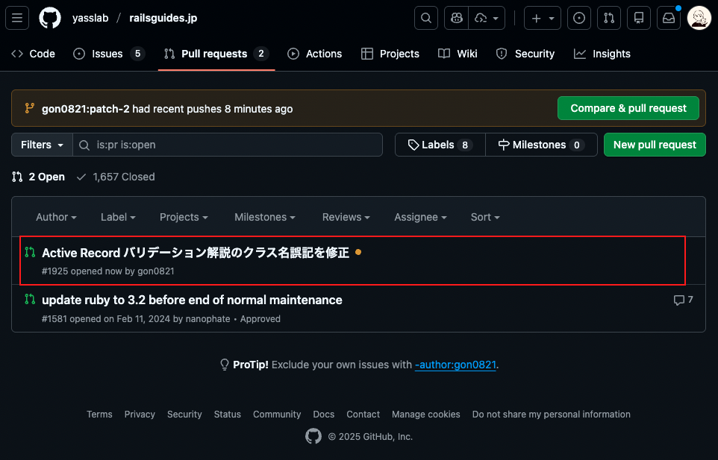Open railsguides.jp repository link

[163, 18]
